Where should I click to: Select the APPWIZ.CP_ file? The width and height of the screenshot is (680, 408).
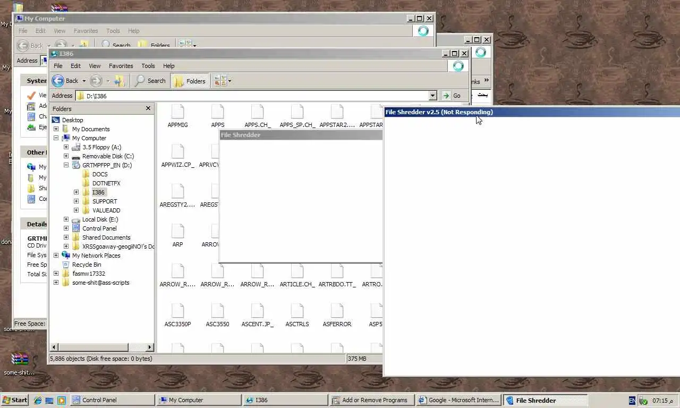[x=177, y=156]
